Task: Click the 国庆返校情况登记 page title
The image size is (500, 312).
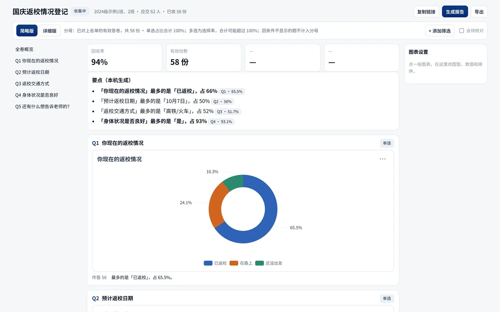Action: (x=40, y=12)
